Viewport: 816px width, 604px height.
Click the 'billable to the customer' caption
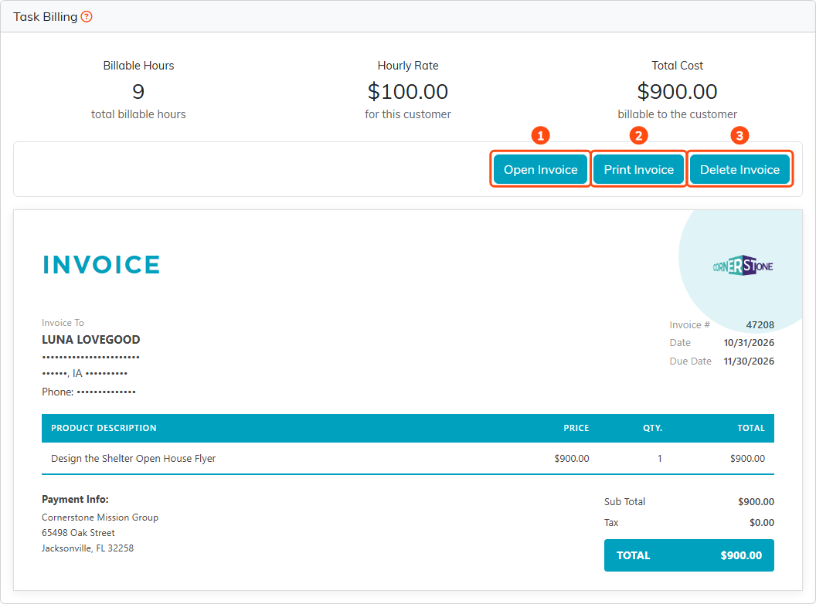pyautogui.click(x=677, y=114)
